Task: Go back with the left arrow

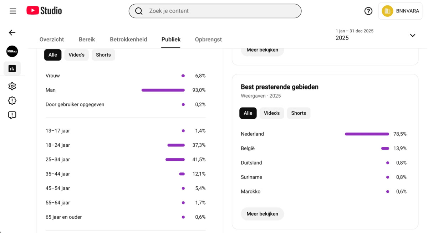Action: click(x=12, y=33)
